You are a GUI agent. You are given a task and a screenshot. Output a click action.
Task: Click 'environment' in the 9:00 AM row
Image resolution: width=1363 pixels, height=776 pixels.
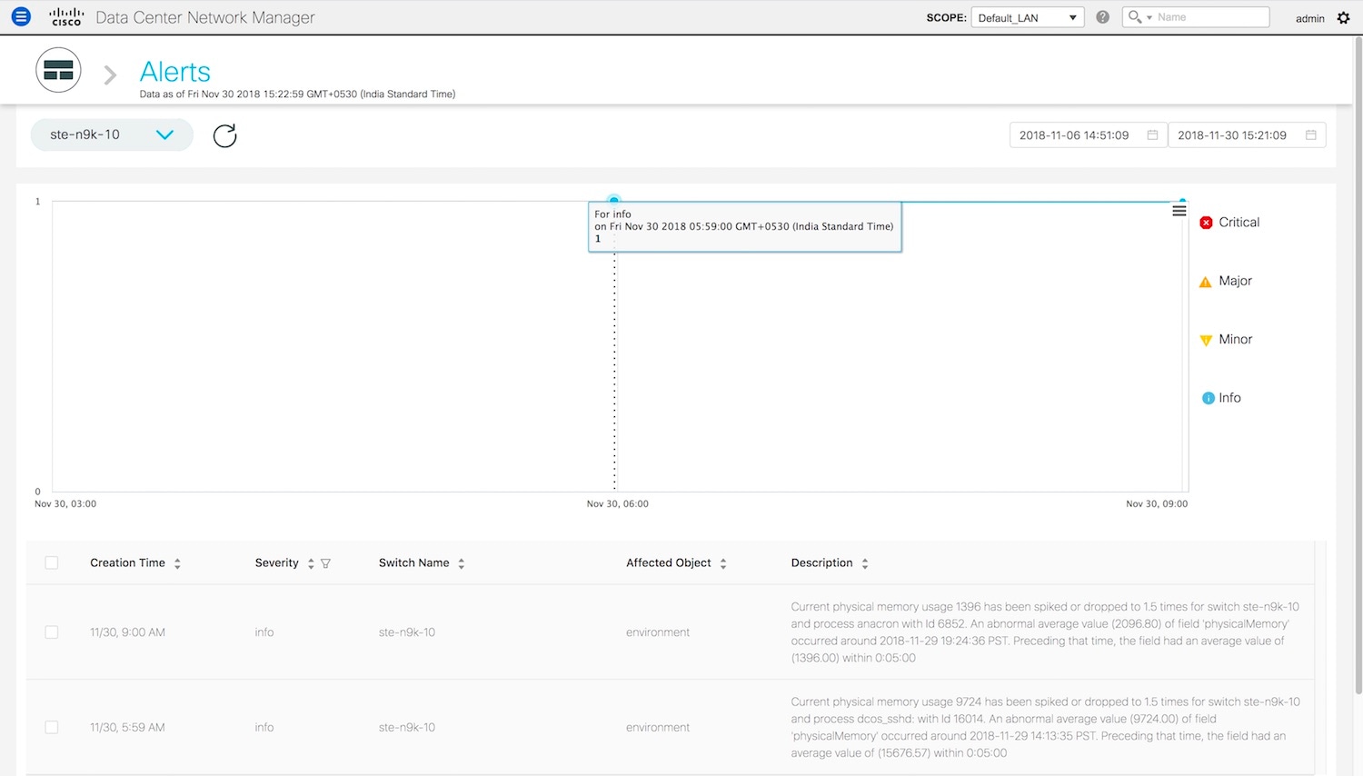(658, 632)
